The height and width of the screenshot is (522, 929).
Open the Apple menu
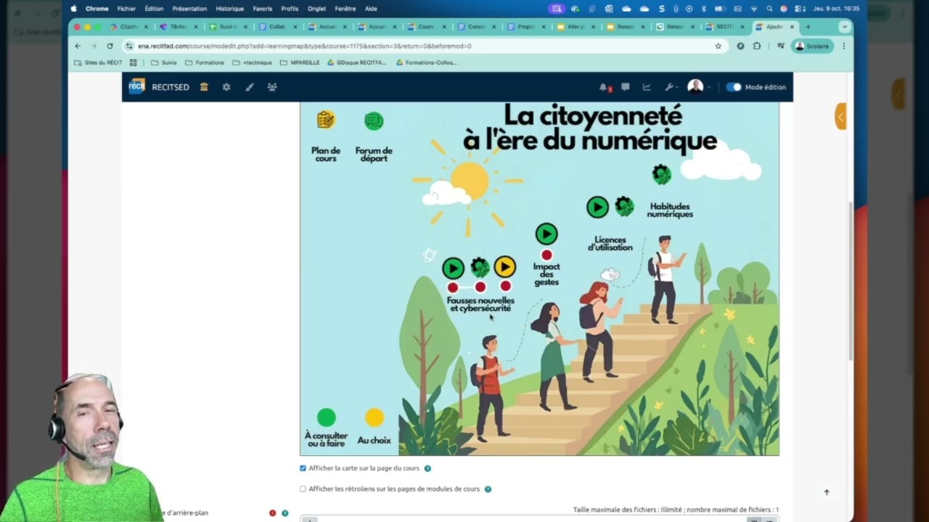coord(73,9)
